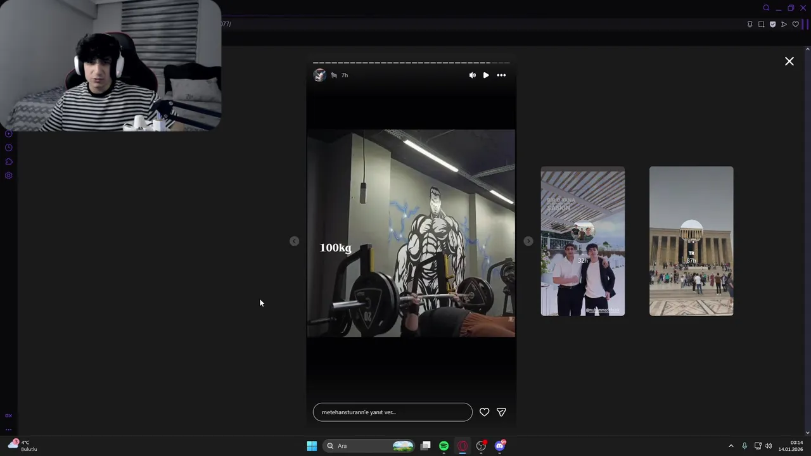Click the story progress bar segments
811x456 pixels.
point(411,63)
